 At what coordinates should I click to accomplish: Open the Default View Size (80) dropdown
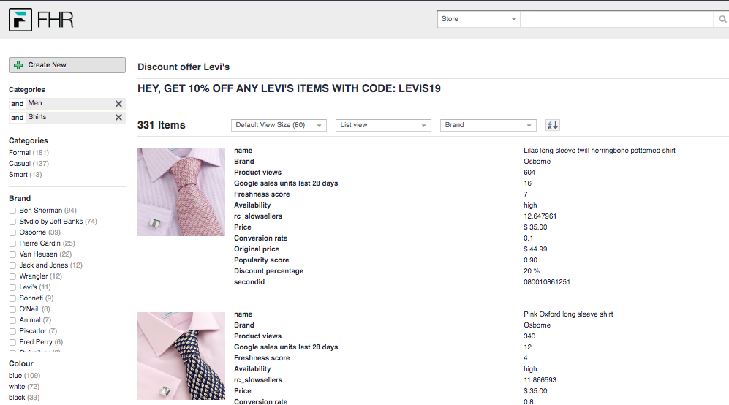click(x=279, y=125)
